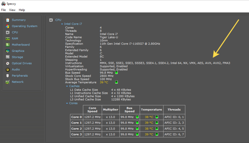Click the Summary clipboard icon in sidebar
Image resolution: width=249 pixels, height=143 pixels.
pos(8,20)
